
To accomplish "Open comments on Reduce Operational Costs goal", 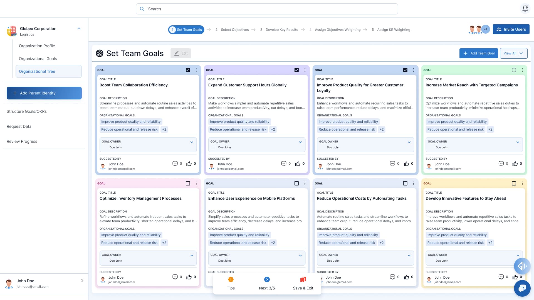I will point(392,277).
